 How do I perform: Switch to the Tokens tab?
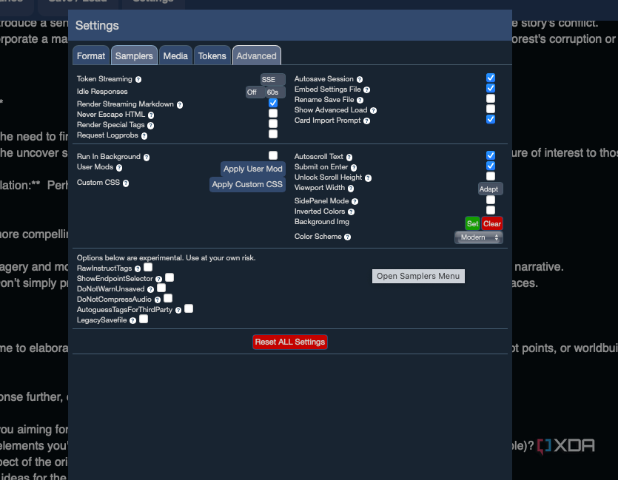click(x=212, y=55)
